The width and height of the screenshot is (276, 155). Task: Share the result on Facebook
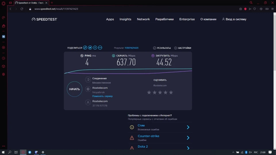click(95, 48)
